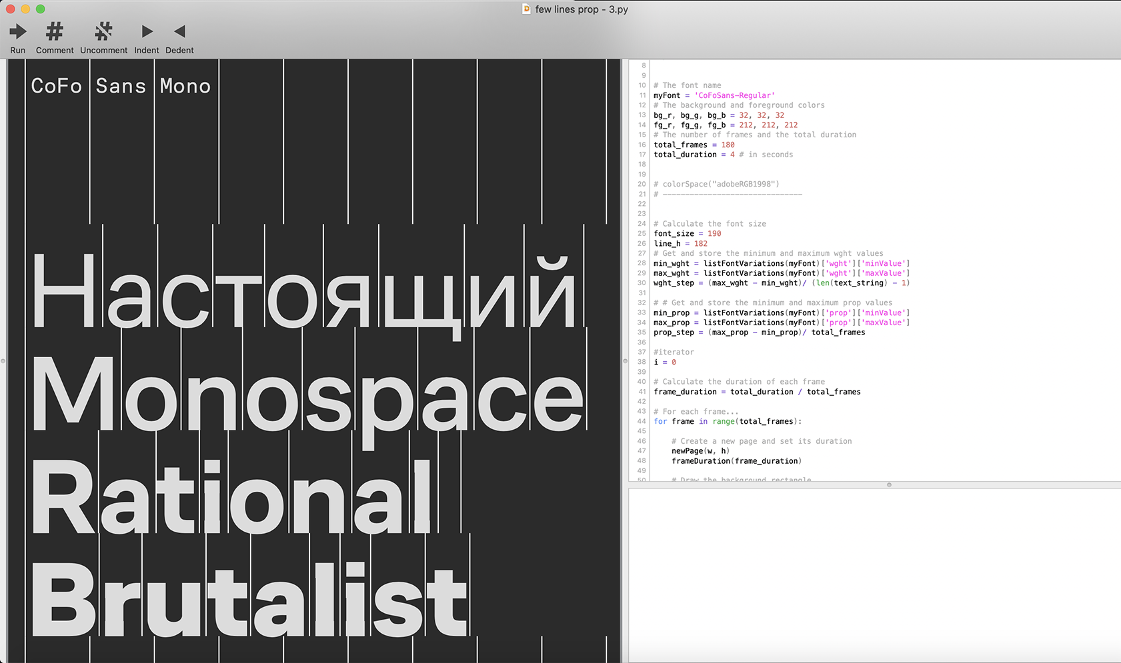Click the line starting 'max_wght = listFontVariations'
This screenshot has height=663, width=1121.
(x=782, y=273)
